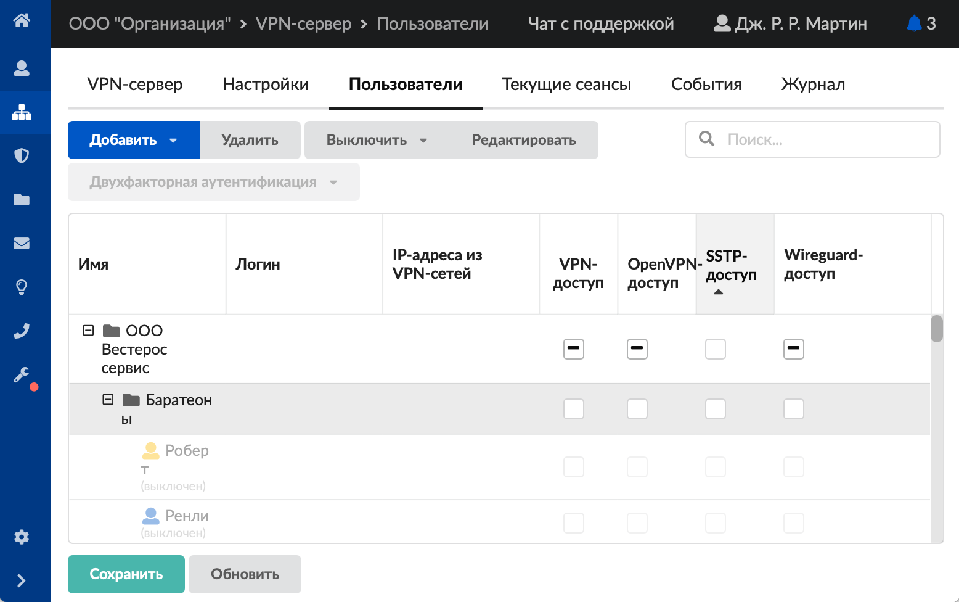
Task: Toggle Wireguard access for ООО Вестерос сервис
Action: pos(793,349)
